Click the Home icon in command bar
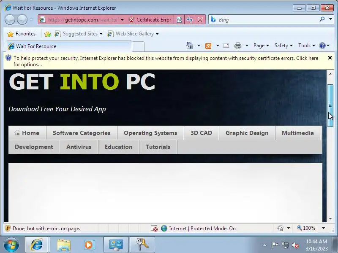This screenshot has width=338, height=253. click(190, 46)
